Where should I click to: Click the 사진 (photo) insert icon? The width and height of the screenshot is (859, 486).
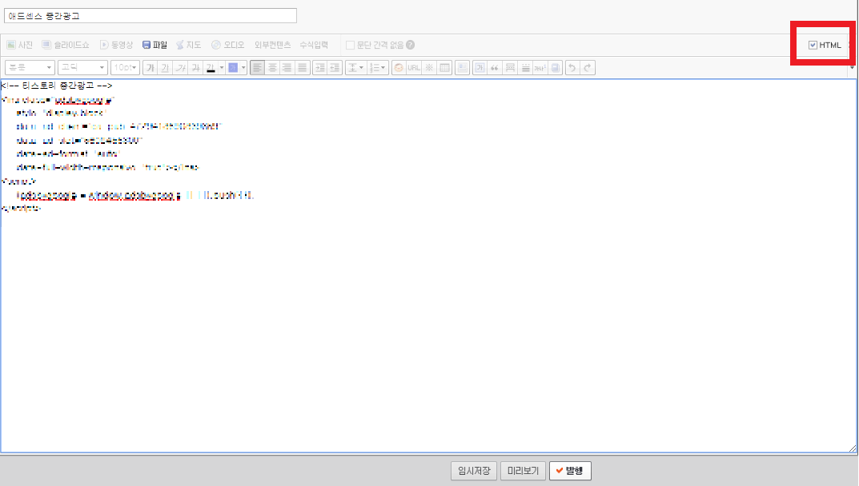(x=20, y=45)
